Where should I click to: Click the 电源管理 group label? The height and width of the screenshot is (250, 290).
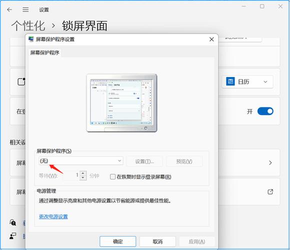click(x=46, y=191)
